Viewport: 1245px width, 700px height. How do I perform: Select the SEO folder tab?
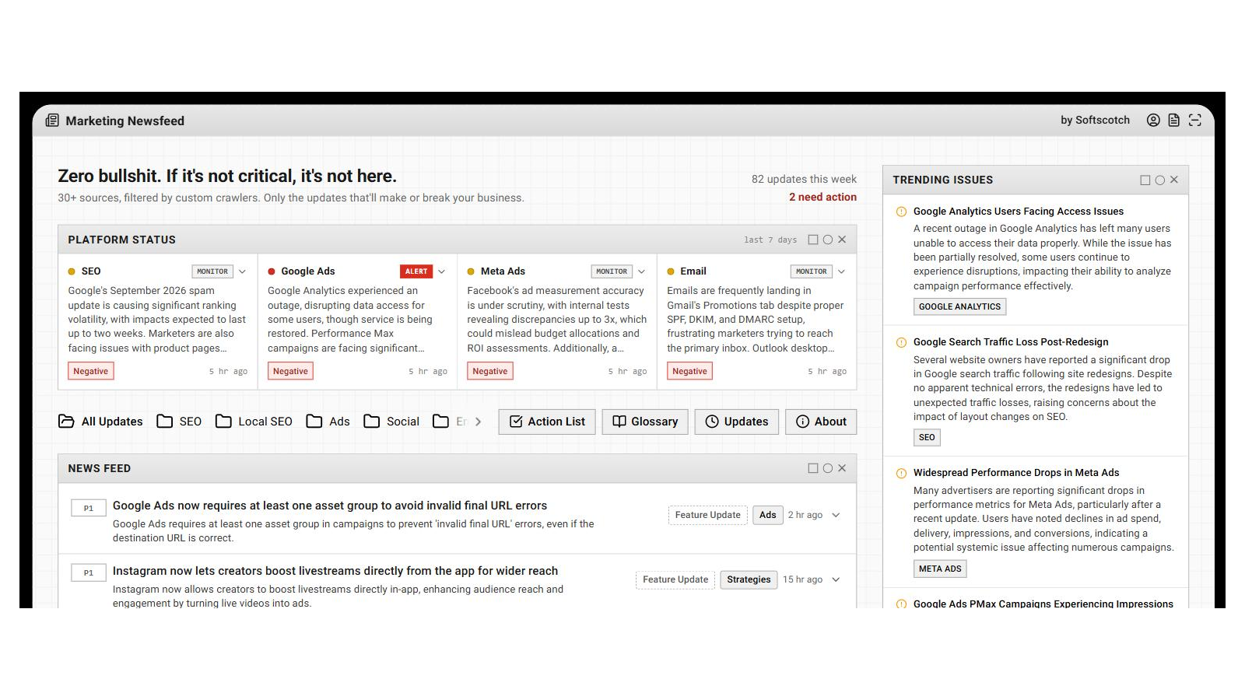[x=179, y=422]
